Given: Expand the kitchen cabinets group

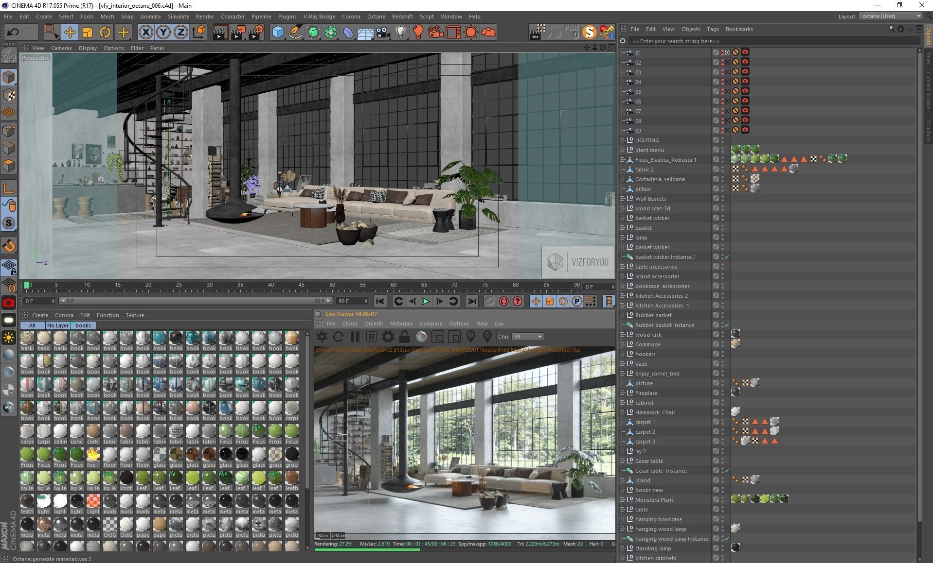Looking at the screenshot, I should pyautogui.click(x=622, y=558).
